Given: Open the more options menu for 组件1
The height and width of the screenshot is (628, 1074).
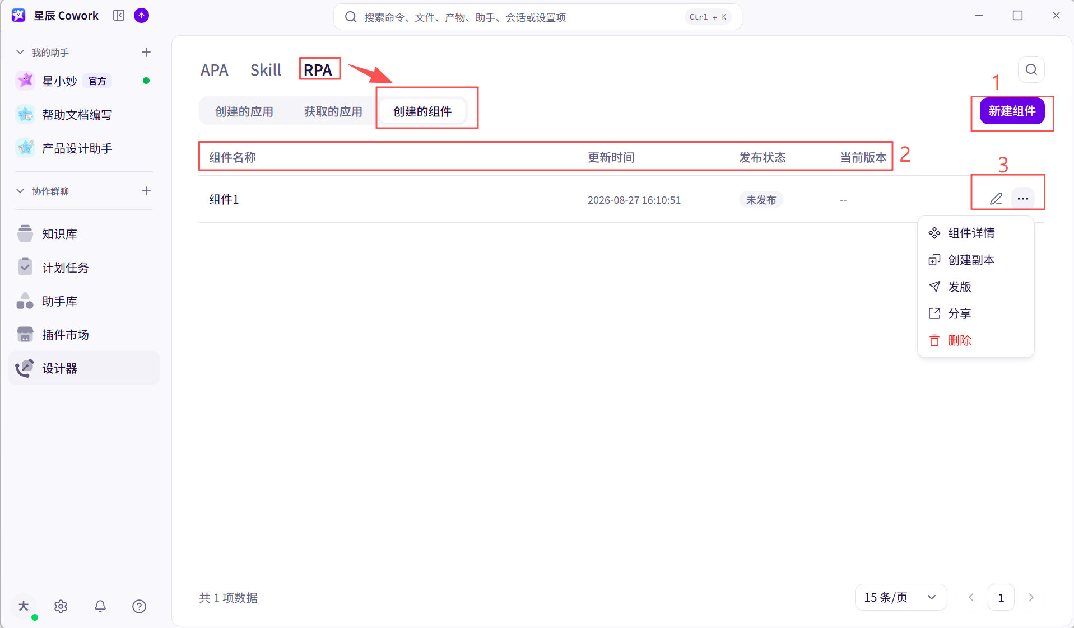Looking at the screenshot, I should click(x=1023, y=199).
